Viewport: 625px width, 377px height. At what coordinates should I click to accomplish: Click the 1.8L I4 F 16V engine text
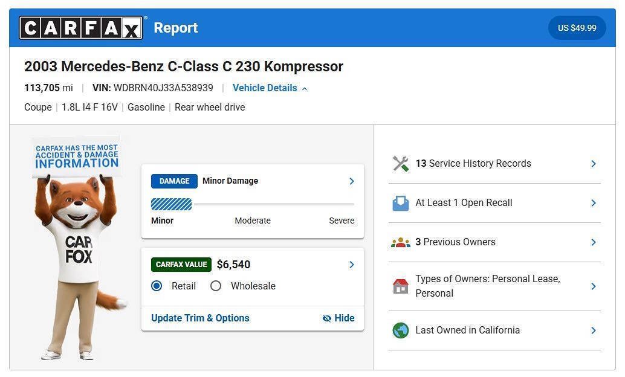[x=89, y=107]
